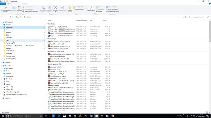Click the taskbar search field

[24, 116]
